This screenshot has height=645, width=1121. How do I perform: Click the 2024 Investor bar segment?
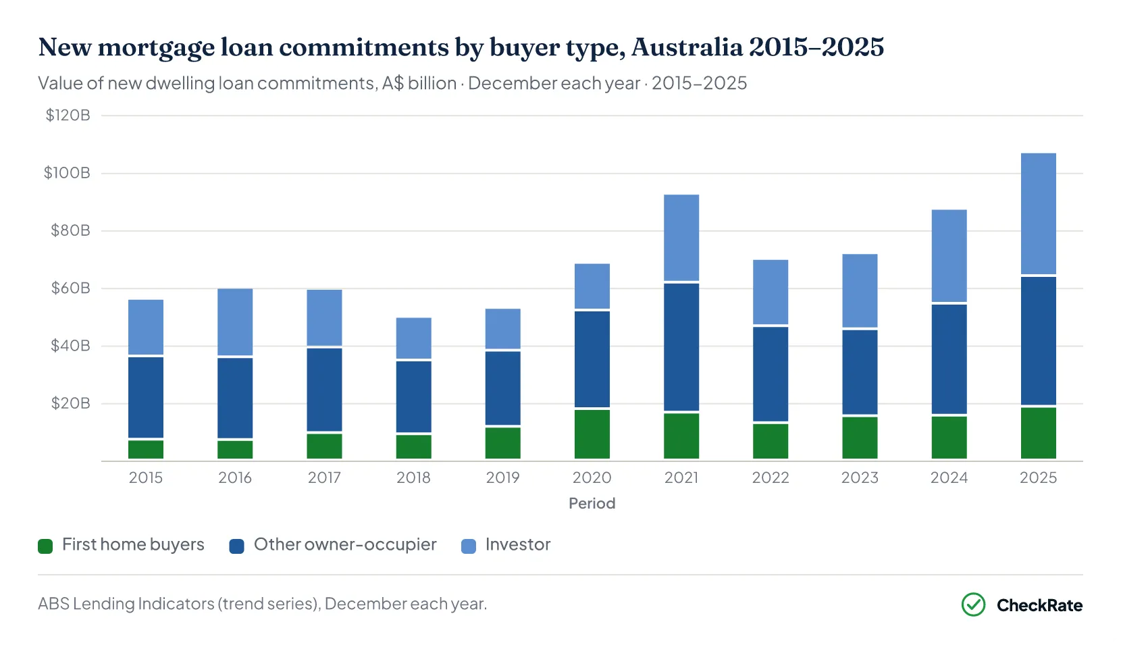[949, 255]
